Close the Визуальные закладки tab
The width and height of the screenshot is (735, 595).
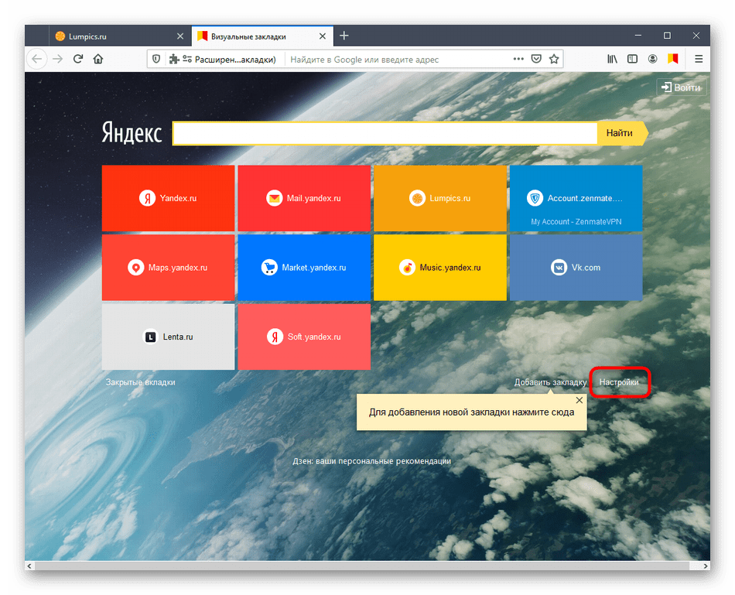tap(323, 36)
